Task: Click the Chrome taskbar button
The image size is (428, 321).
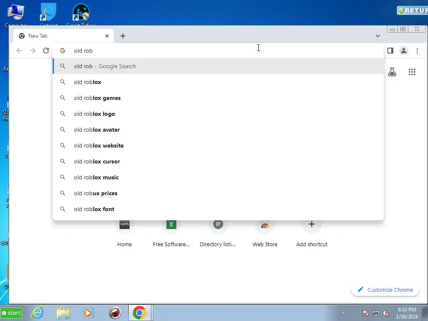Action: [140, 313]
